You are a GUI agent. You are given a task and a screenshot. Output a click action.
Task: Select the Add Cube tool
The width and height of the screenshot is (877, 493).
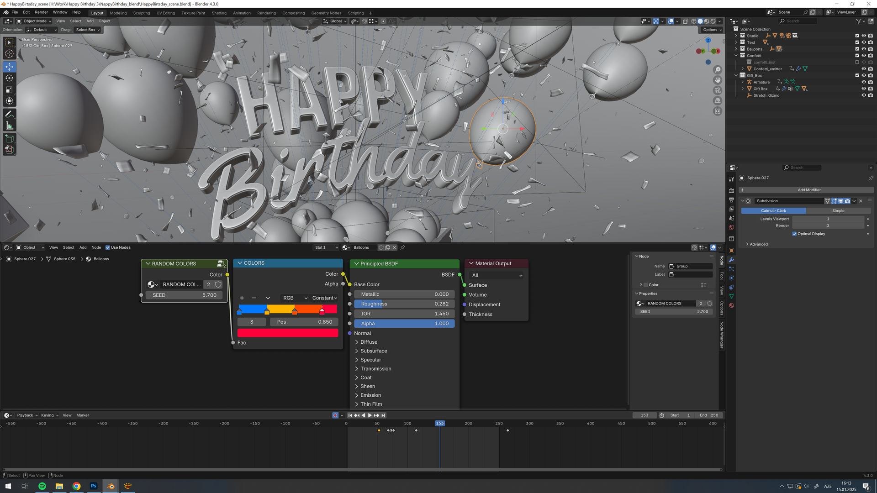[9, 138]
